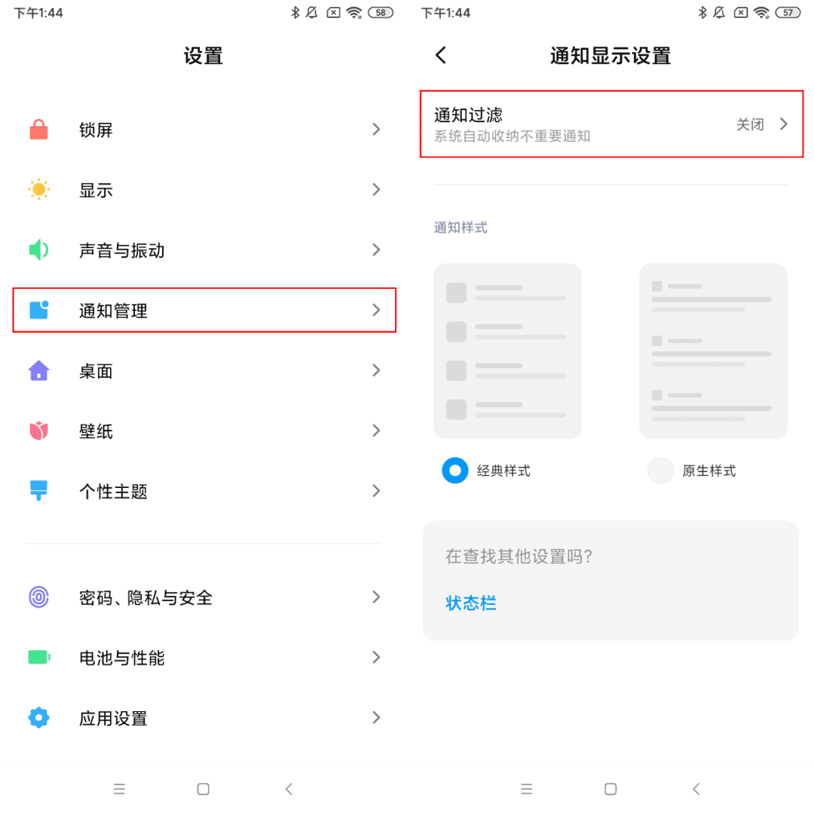Select the 经典样式 radio button

point(454,470)
